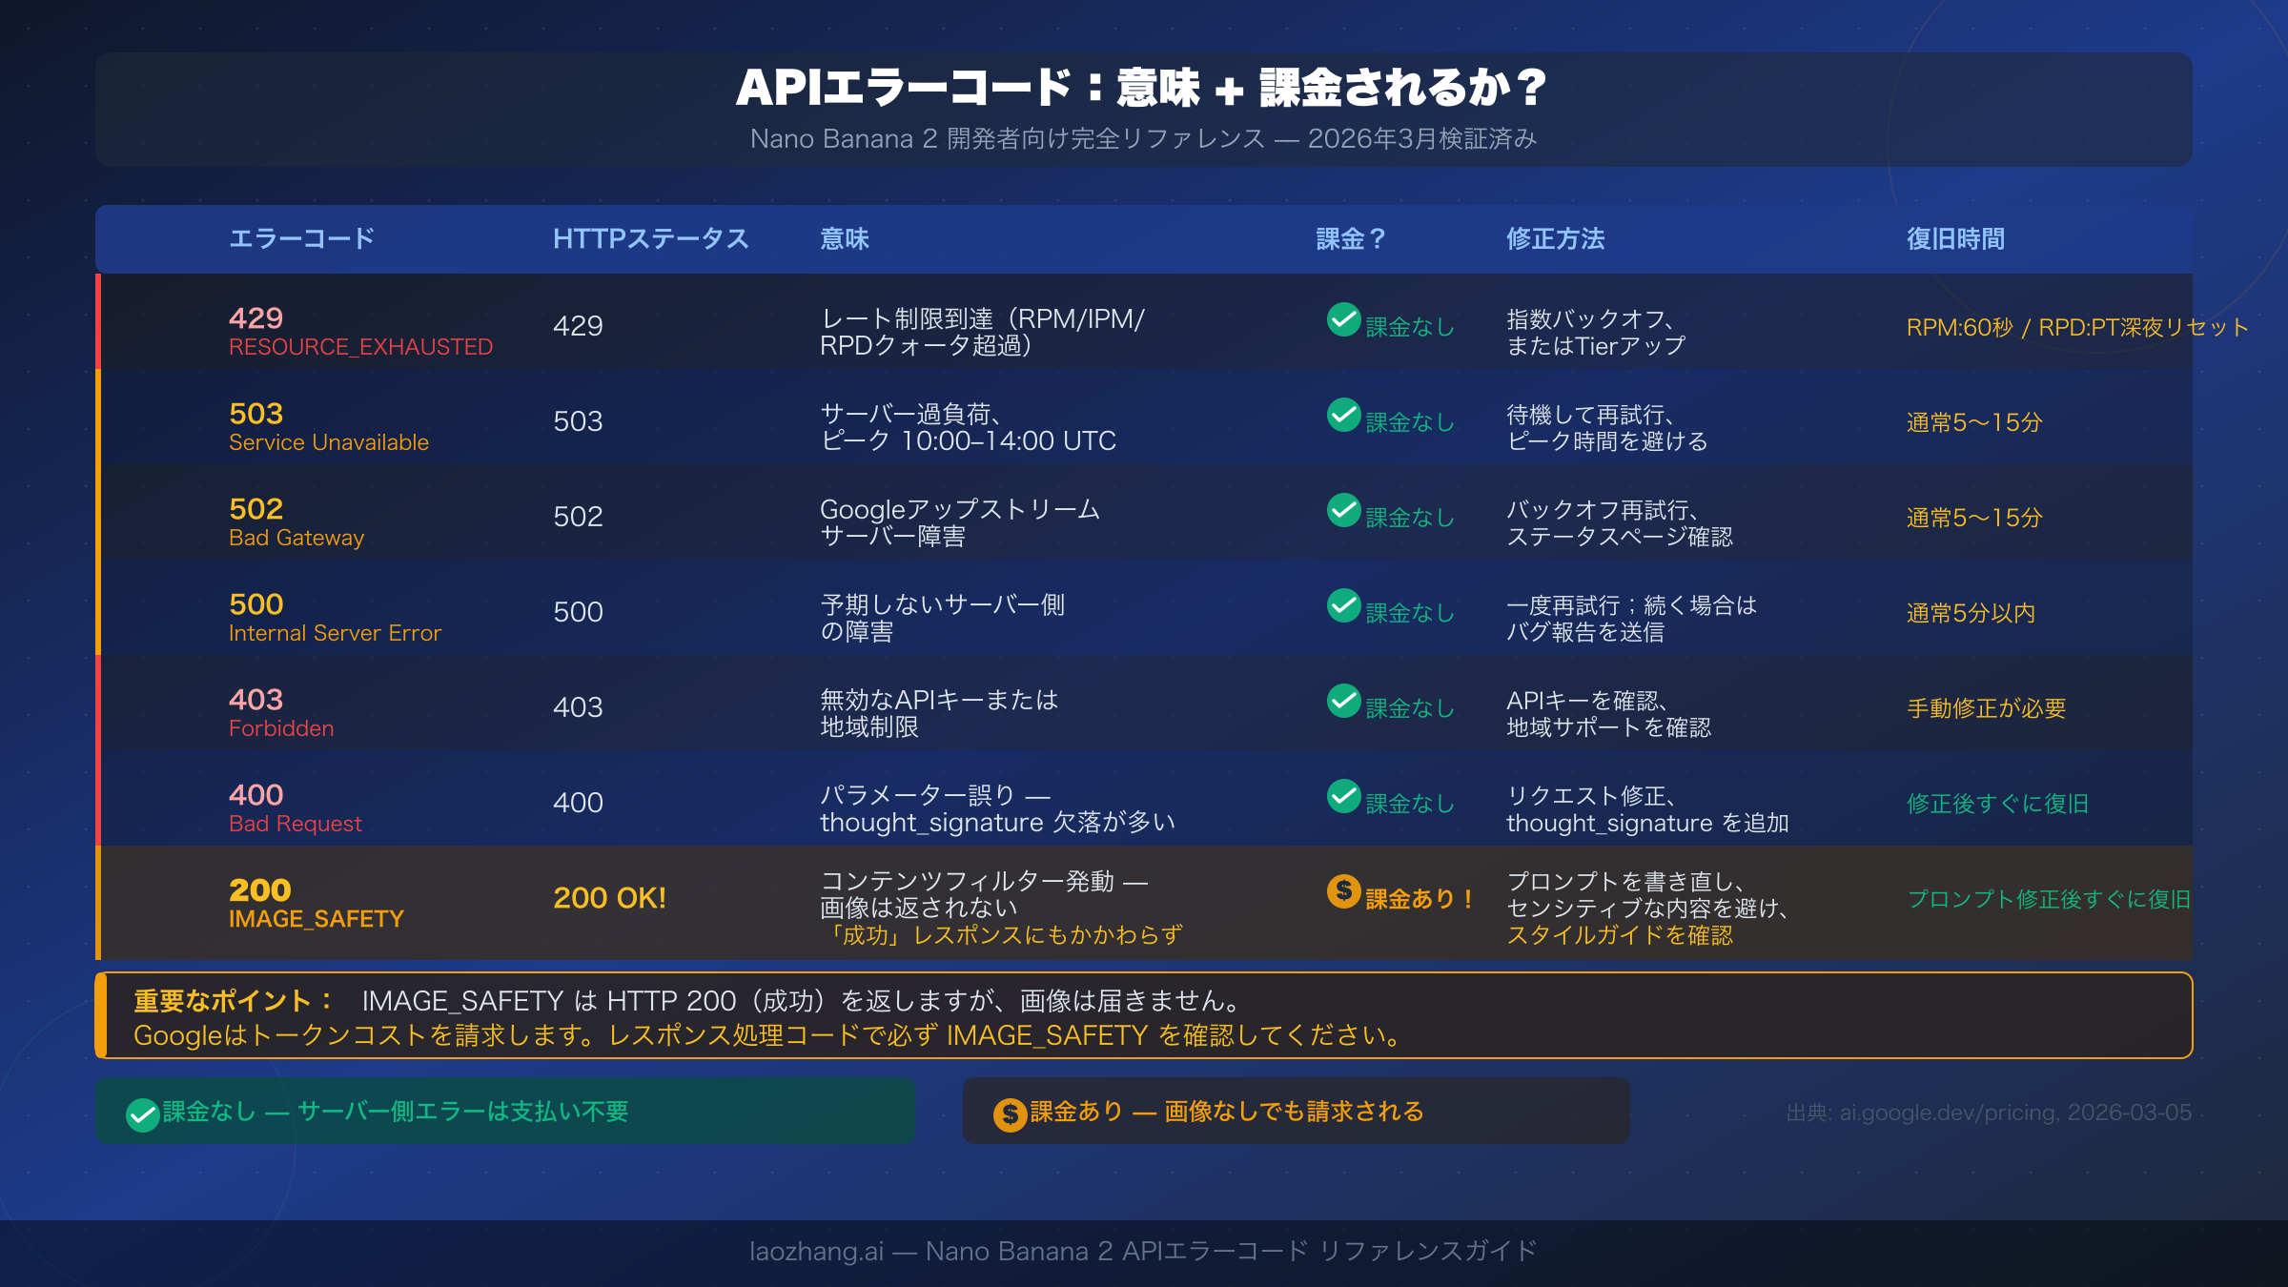Image resolution: width=2288 pixels, height=1287 pixels.
Task: Click the 課金？ column header
Action: coord(1348,239)
